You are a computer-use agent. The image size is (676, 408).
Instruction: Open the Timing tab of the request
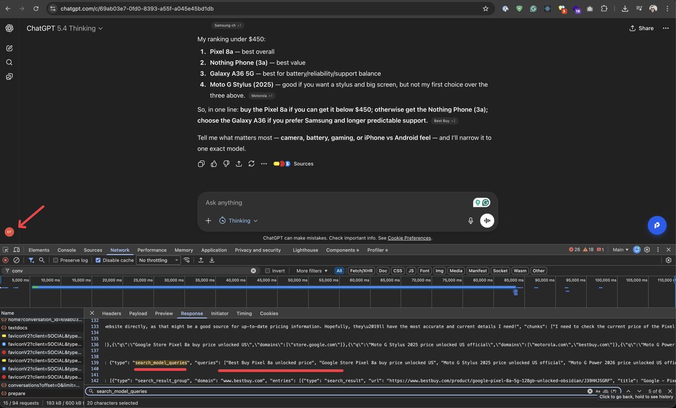pos(244,313)
